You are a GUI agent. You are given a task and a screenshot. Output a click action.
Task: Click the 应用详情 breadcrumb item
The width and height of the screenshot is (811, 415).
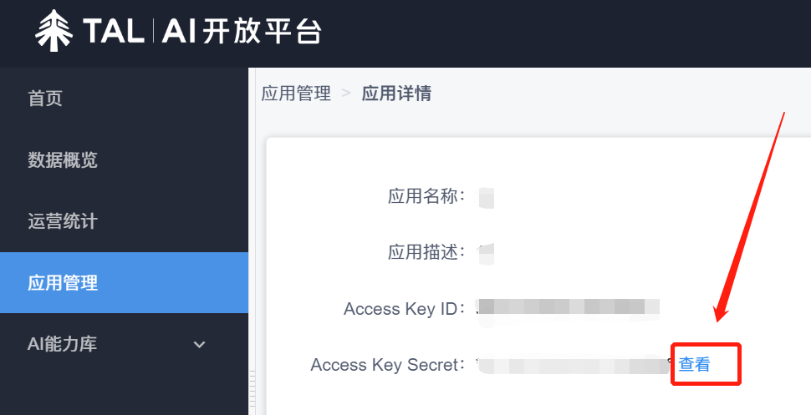point(396,94)
